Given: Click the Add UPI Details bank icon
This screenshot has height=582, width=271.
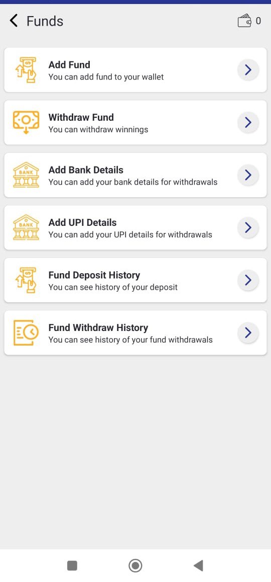Looking at the screenshot, I should pos(26,227).
